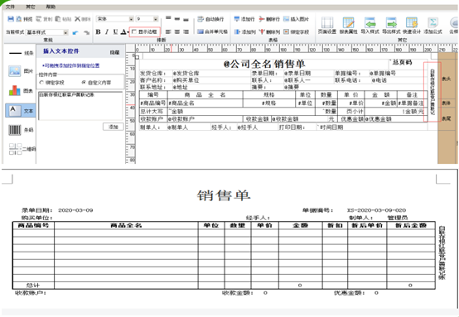Screen dimensions: 459x317
Task: Open font color picker arrow
Action: click(x=128, y=32)
